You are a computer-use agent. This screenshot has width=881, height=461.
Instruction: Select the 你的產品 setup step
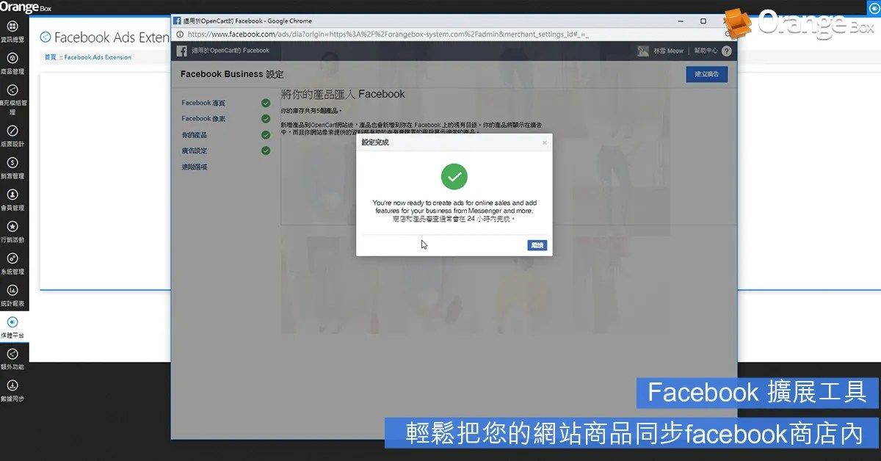195,135
